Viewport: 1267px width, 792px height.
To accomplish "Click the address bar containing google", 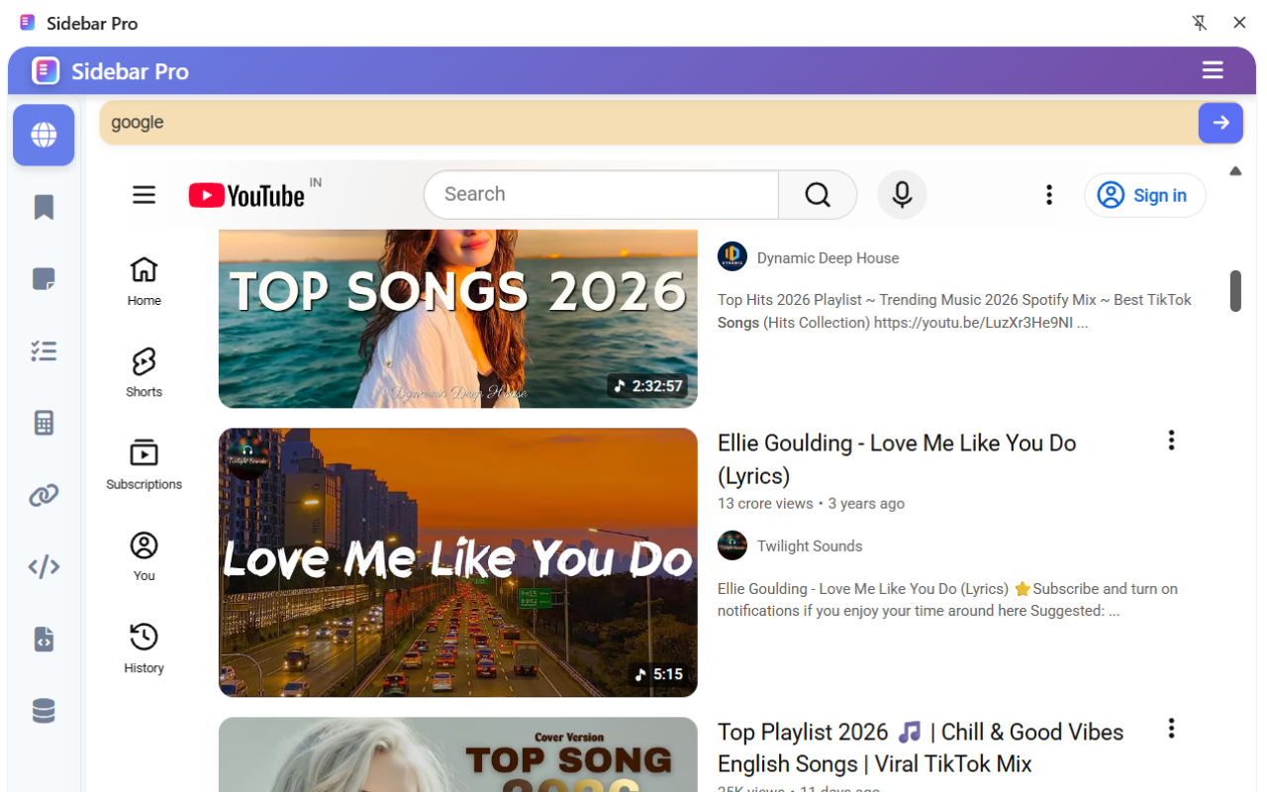I will (648, 123).
